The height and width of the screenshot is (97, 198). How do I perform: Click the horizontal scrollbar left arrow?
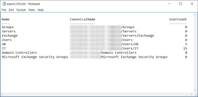pyautogui.click(x=2, y=94)
